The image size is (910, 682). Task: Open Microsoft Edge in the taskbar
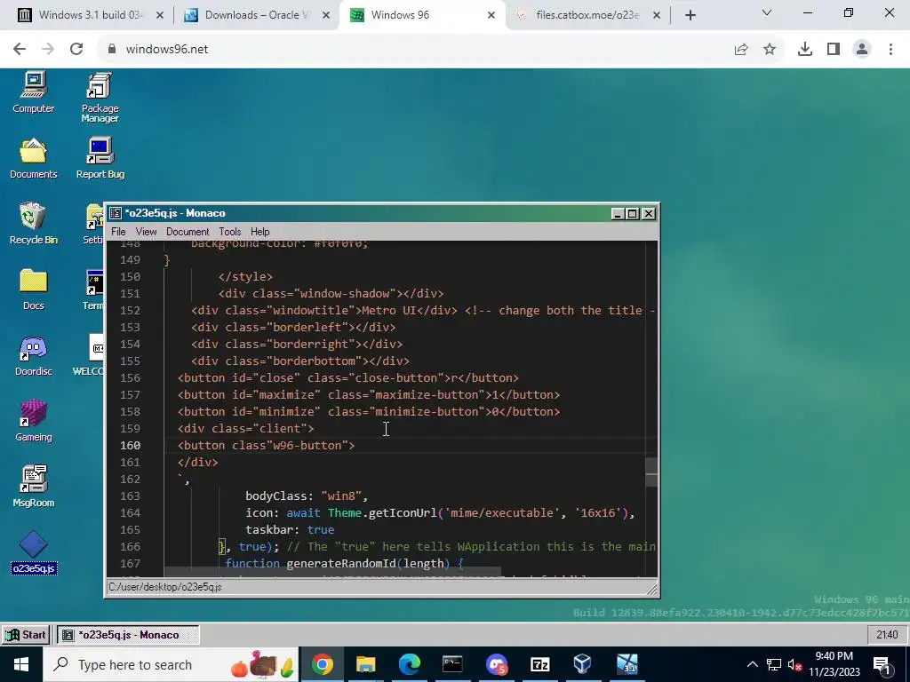click(409, 664)
